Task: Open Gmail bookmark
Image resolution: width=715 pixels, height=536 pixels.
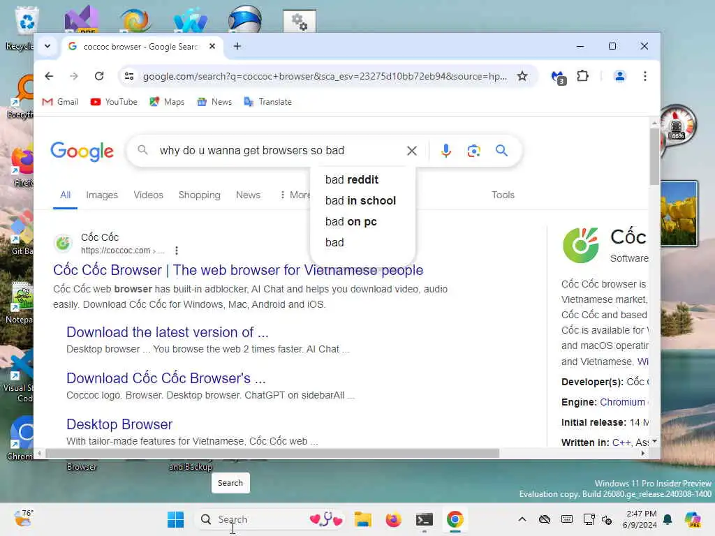Action: (60, 102)
